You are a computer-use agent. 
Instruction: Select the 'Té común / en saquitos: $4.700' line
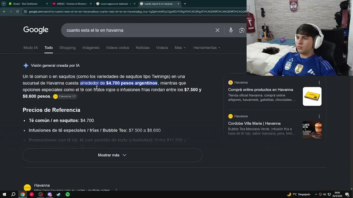pos(61,120)
